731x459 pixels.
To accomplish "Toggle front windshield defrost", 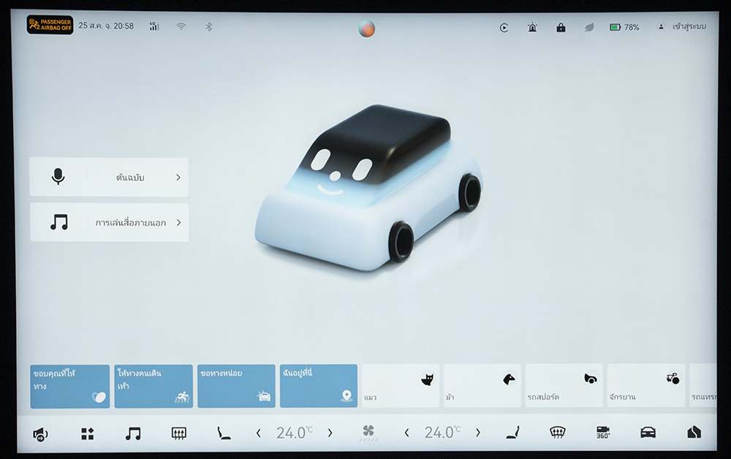I will [557, 433].
